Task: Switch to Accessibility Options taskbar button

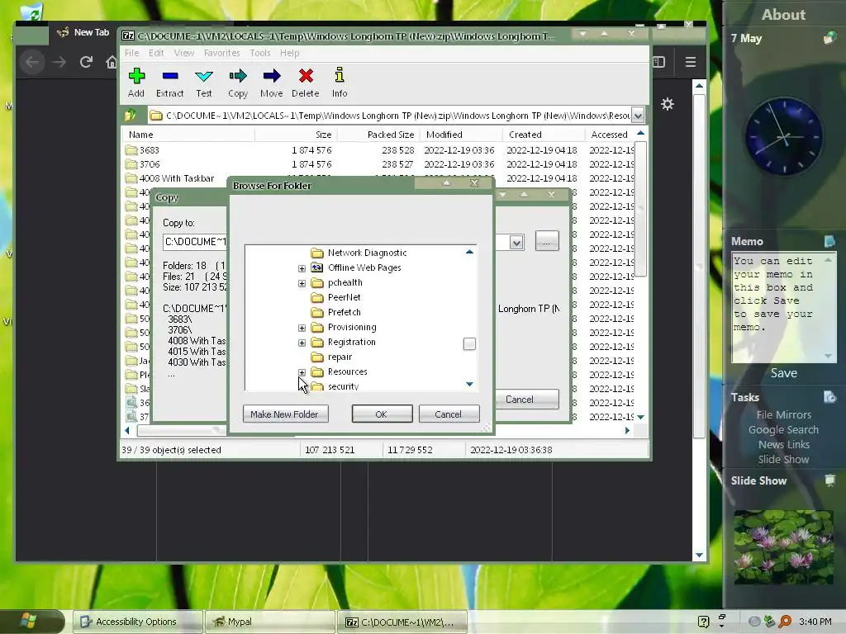Action: [x=138, y=622]
